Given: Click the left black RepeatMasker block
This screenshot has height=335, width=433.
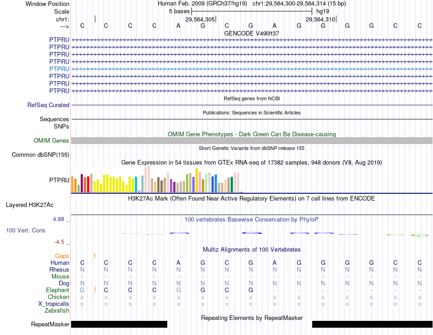Looking at the screenshot, I should [119, 324].
